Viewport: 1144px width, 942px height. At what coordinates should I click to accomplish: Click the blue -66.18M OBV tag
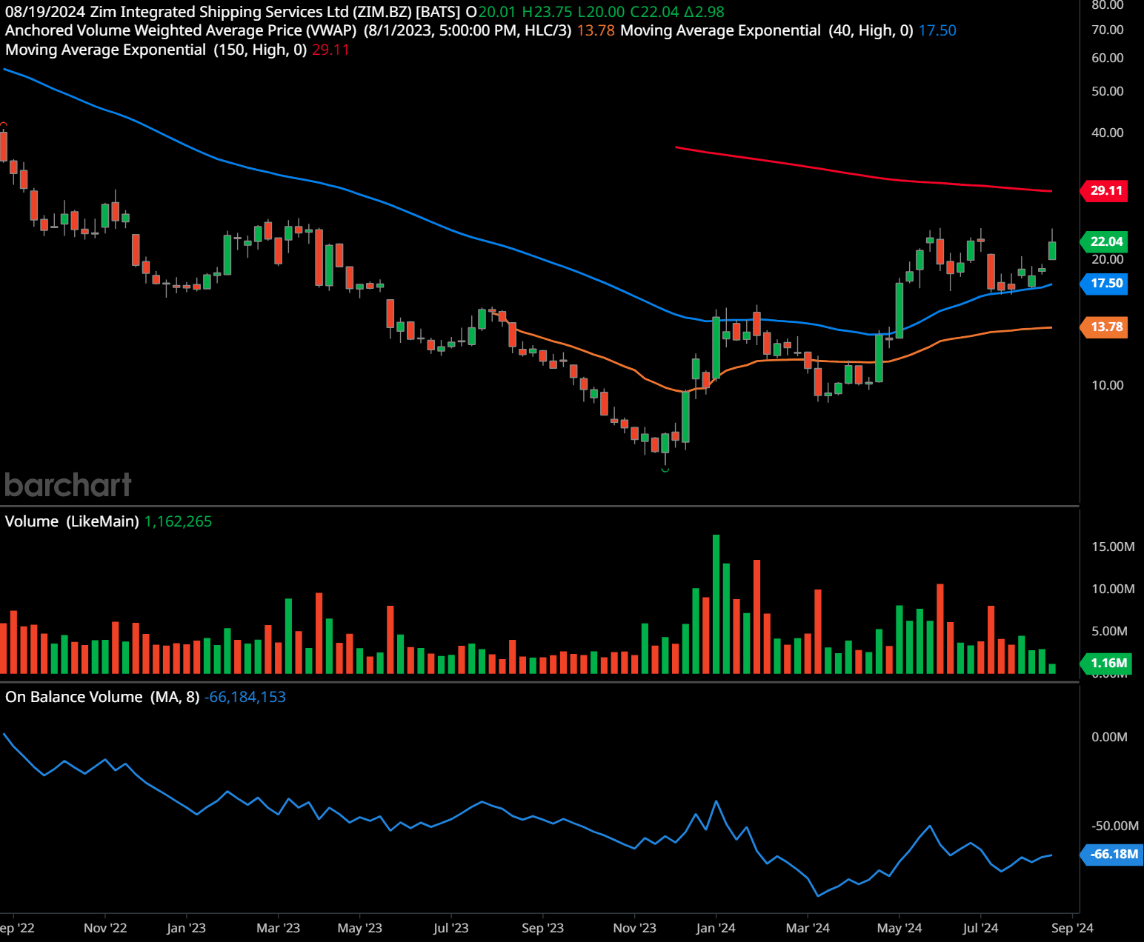1112,854
